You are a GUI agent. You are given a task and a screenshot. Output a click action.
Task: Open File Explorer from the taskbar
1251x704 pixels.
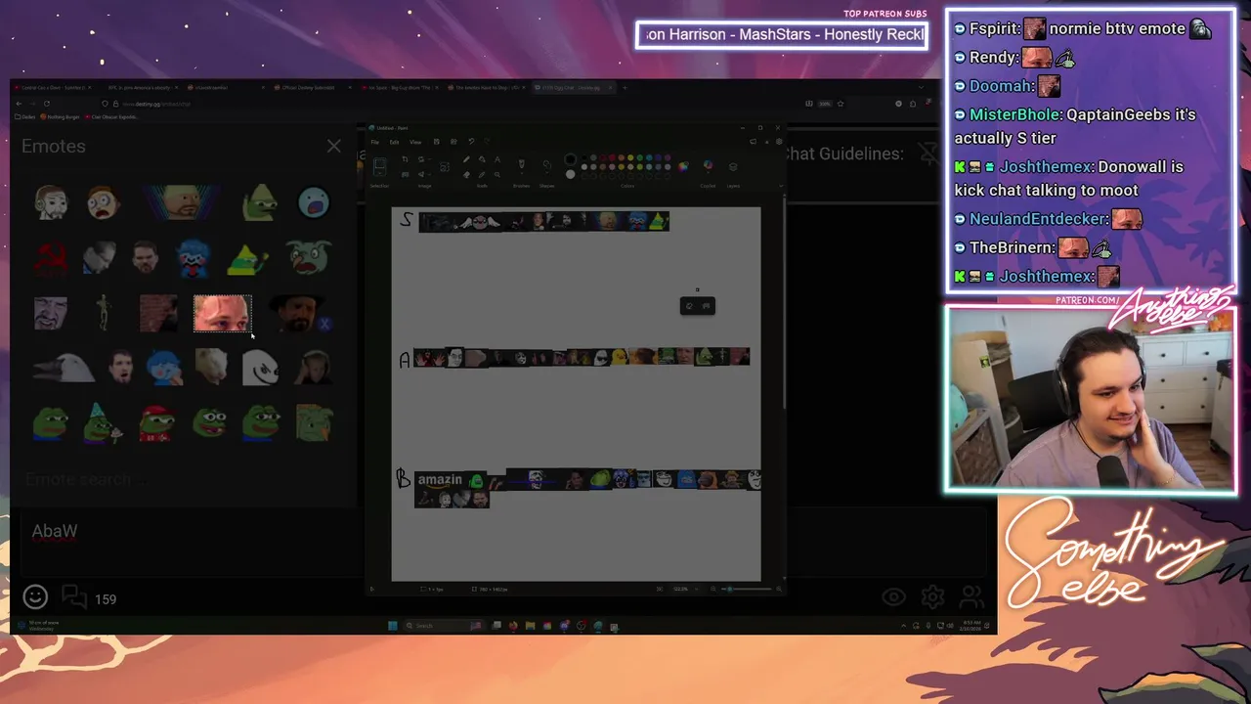(530, 626)
